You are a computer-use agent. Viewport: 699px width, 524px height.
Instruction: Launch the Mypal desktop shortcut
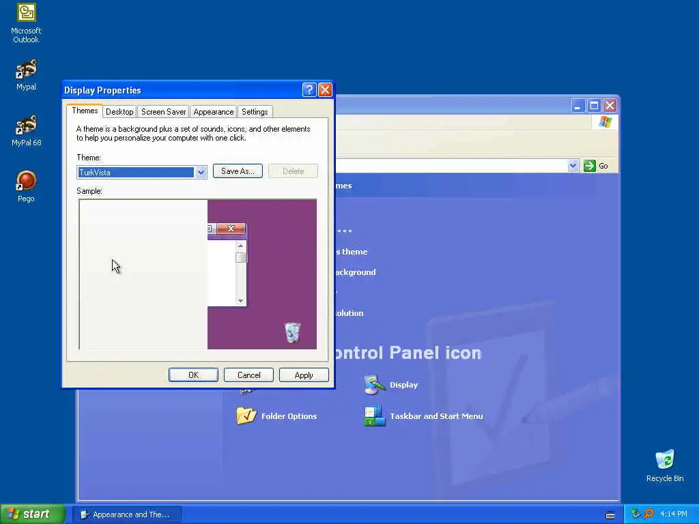[26, 75]
